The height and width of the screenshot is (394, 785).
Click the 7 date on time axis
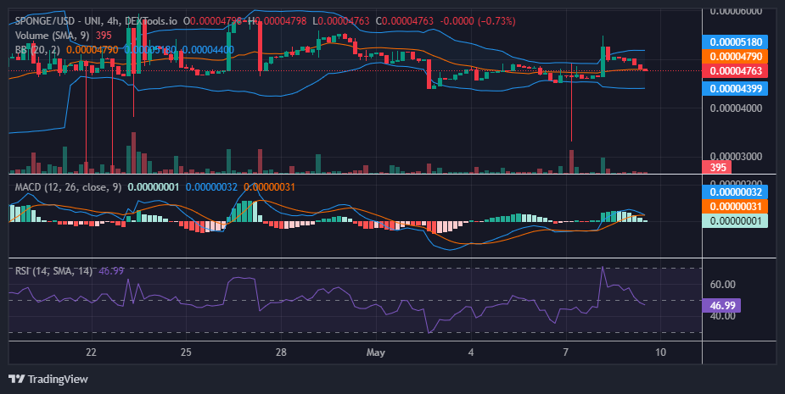pos(566,352)
